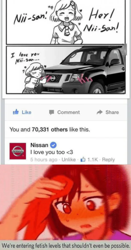Open the Nissan page name link

click(39, 145)
